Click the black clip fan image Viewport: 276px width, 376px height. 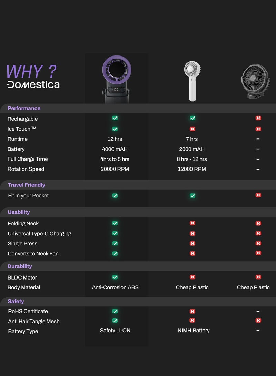tap(256, 82)
